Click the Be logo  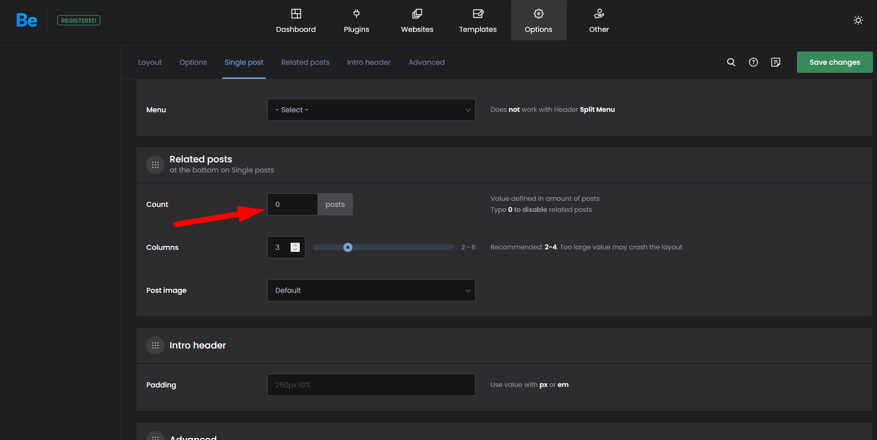click(27, 20)
